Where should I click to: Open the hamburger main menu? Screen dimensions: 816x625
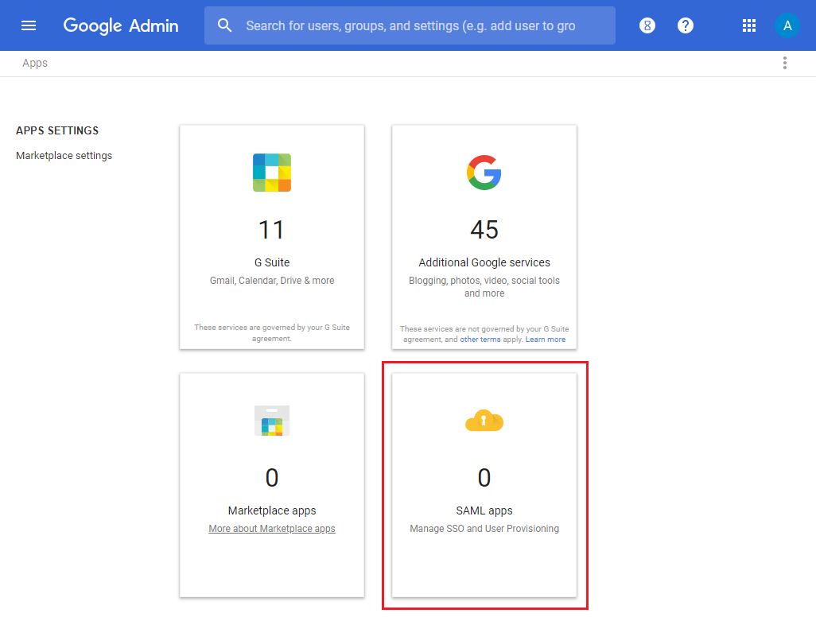point(29,25)
